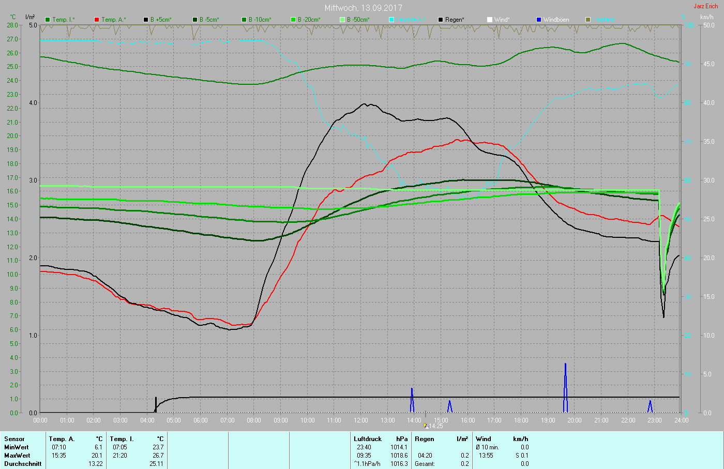Click the 'MaxWert' row label
Image resolution: width=724 pixels, height=469 pixels.
coord(17,456)
